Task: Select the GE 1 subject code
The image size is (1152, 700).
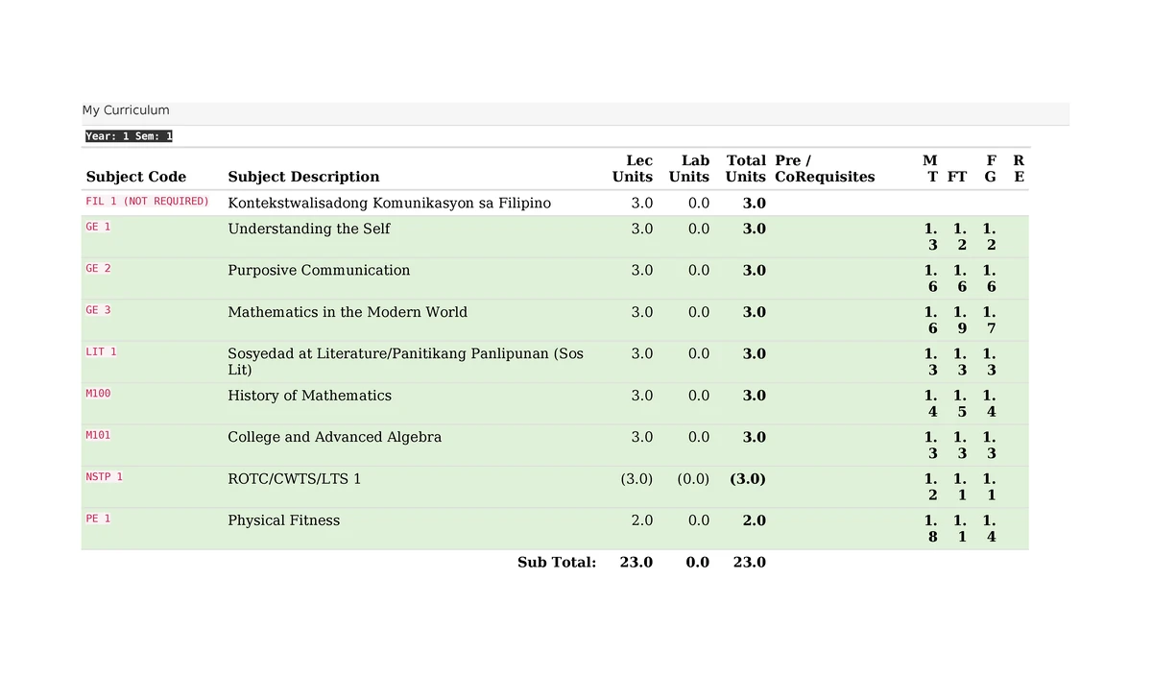Action: [98, 227]
